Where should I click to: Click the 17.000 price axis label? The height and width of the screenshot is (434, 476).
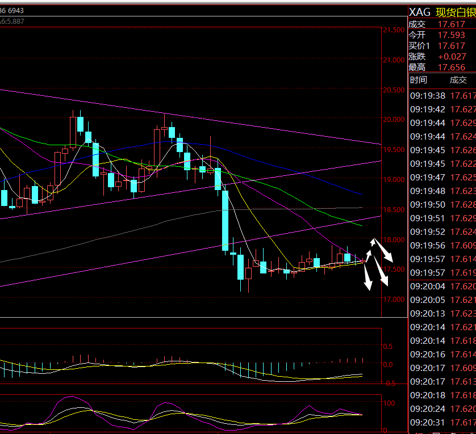coord(393,300)
